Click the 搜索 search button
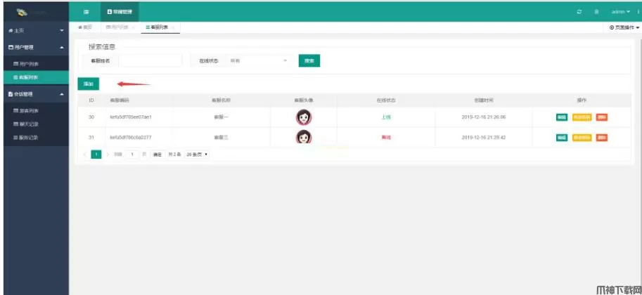Screen dimensions: 642x295 click(309, 60)
